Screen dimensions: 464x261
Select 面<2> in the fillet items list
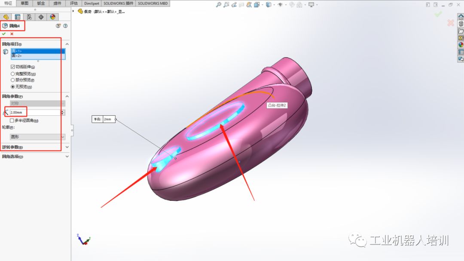[x=38, y=56]
